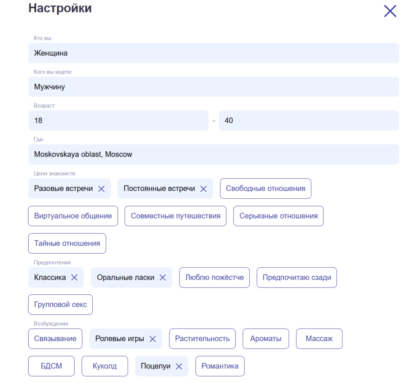Expand Кого вы ищете dropdown showing Мужчину
This screenshot has height=383, width=413.
(213, 87)
